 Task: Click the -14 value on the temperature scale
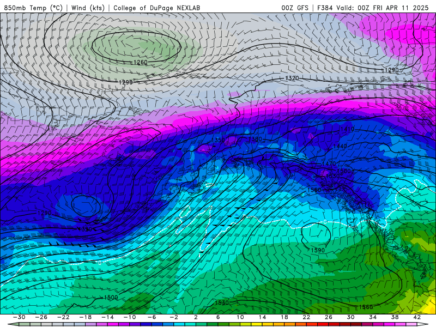(x=107, y=317)
